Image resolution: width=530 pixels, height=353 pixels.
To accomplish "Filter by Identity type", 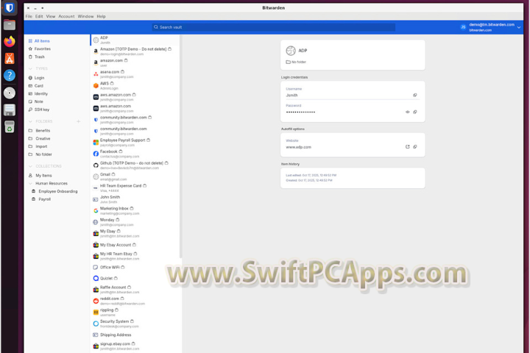I will tap(38, 93).
